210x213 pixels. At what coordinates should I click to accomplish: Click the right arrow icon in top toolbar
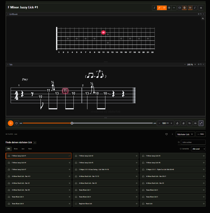174,8
